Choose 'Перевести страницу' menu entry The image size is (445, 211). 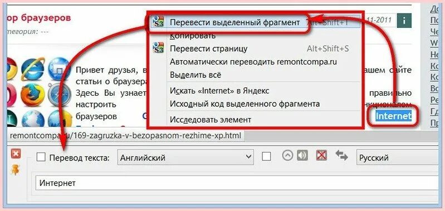pos(255,49)
